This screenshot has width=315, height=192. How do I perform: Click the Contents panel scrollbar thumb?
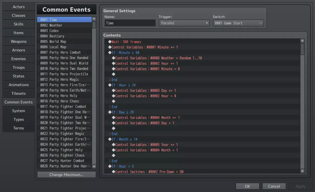coord(302,49)
